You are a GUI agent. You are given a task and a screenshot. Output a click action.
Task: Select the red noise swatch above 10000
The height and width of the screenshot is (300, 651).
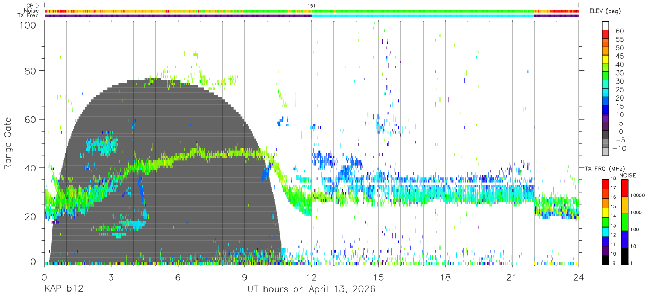(624, 188)
